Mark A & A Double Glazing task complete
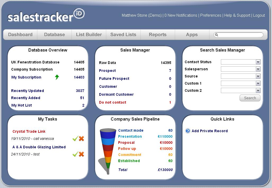This screenshot has width=272, height=188. click(x=75, y=154)
